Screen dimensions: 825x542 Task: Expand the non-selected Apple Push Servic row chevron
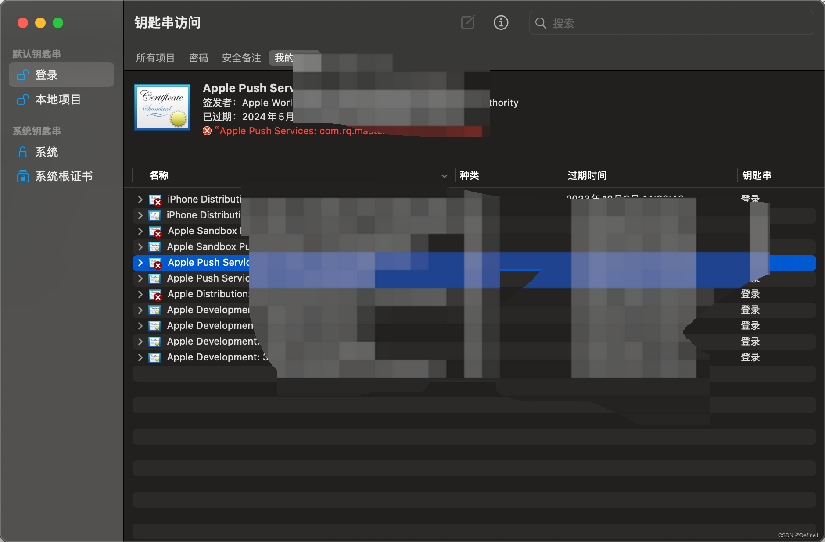coord(140,278)
